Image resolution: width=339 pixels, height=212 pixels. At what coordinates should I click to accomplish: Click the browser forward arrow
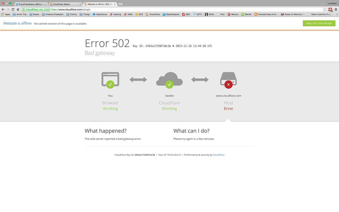8,9
